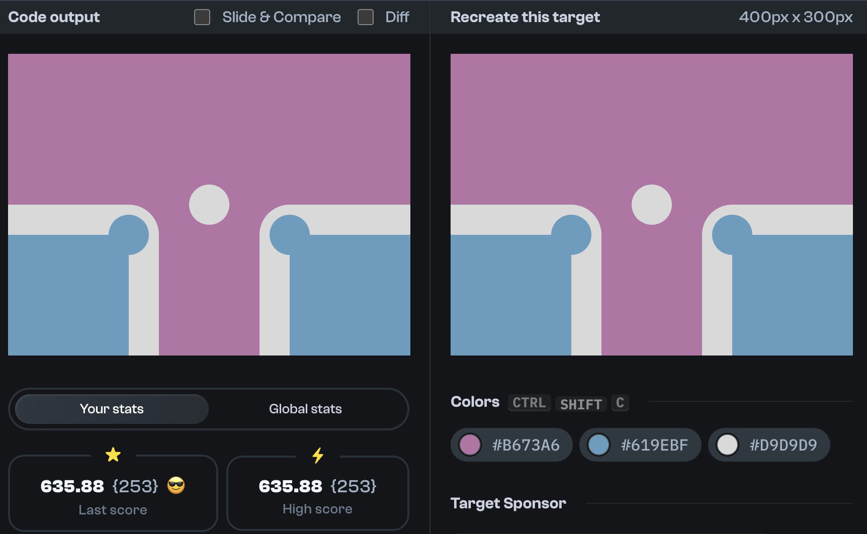Click the blue circle inside the #619EBF swatch

point(599,444)
